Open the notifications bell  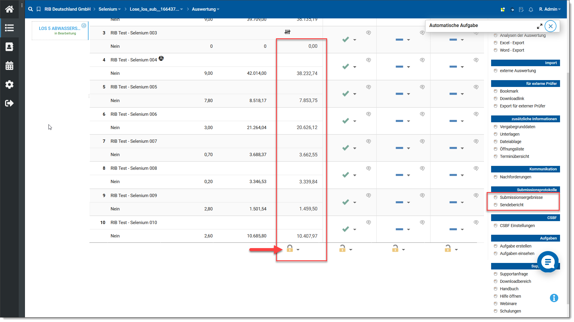[531, 9]
